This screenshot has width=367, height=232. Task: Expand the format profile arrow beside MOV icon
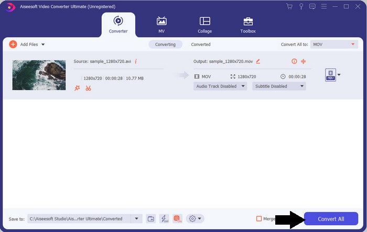pos(339,75)
